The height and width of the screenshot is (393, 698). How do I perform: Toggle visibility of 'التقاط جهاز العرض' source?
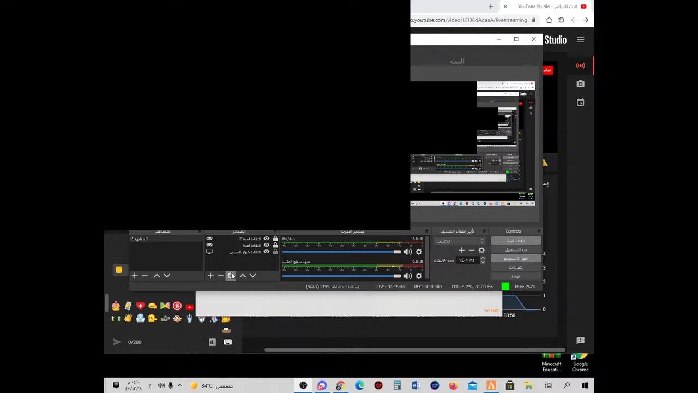tap(267, 252)
